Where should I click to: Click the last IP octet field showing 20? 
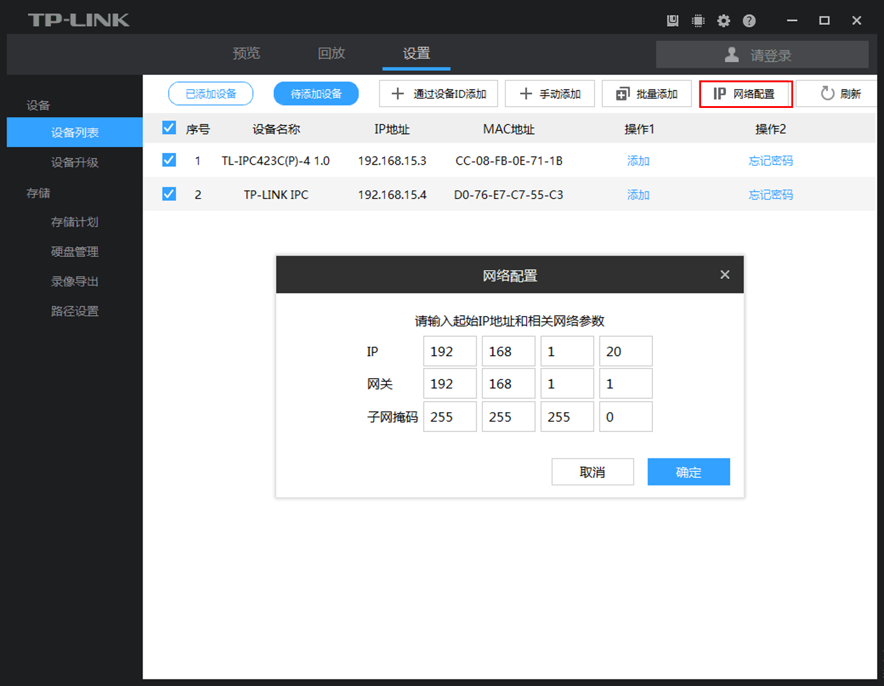coord(626,352)
